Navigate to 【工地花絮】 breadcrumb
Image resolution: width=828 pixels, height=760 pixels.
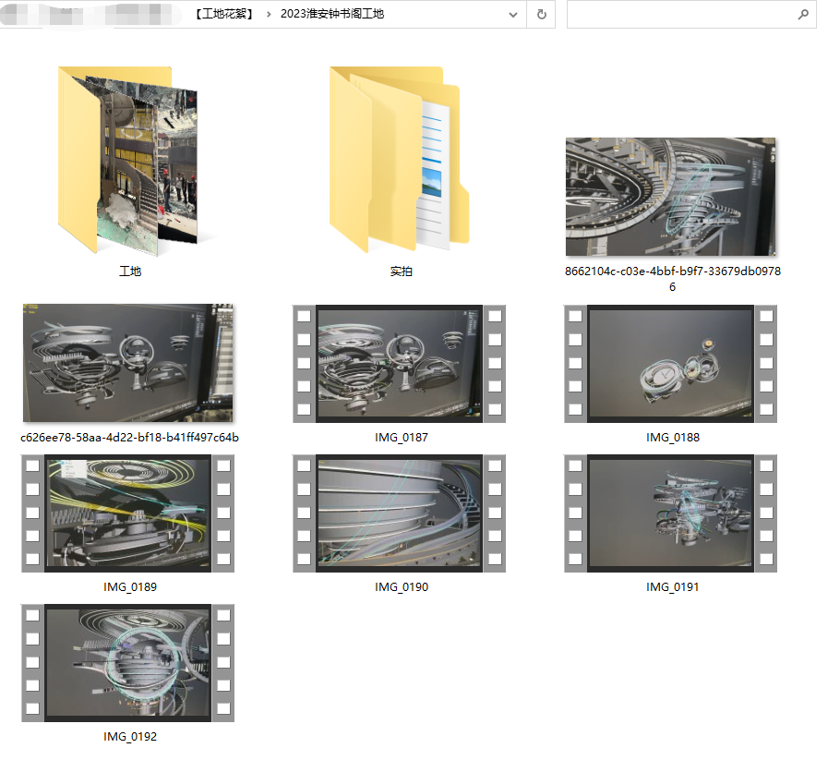(224, 15)
